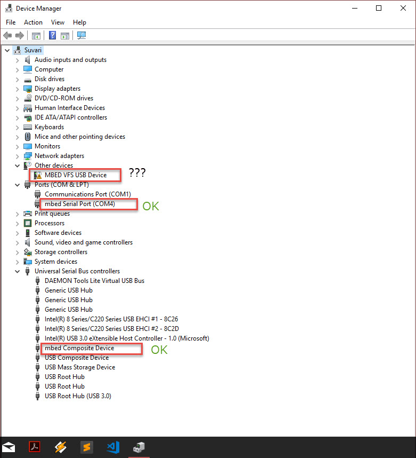Screen dimensions: 416x458
Task: Click Scan for hardware changes toolbar icon
Action: click(81, 36)
